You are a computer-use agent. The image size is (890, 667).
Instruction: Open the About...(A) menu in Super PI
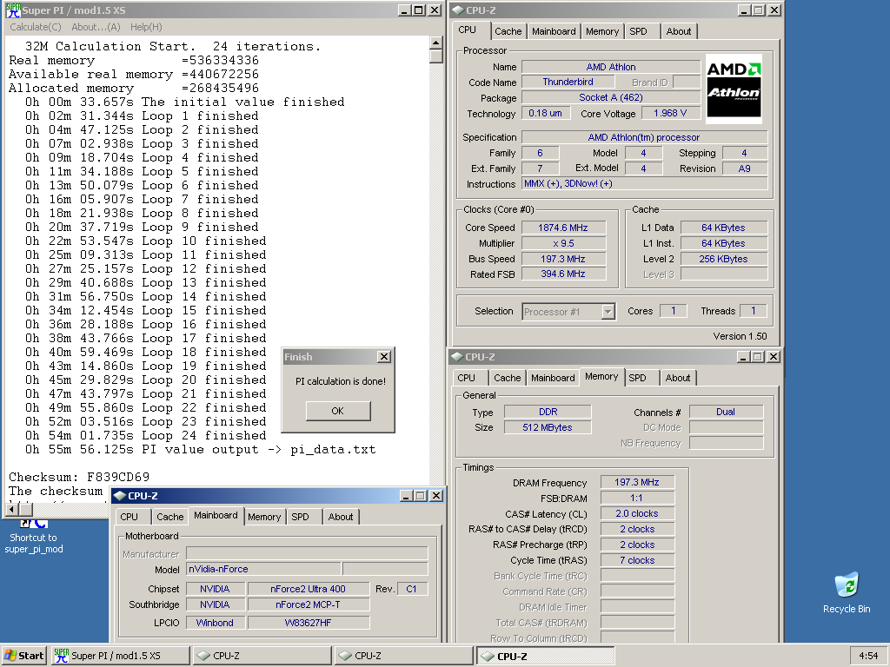[x=96, y=27]
